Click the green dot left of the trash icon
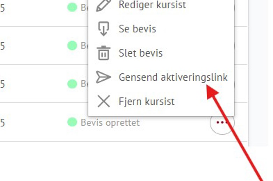 coord(72,46)
